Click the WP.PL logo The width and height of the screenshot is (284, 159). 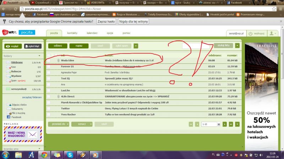pos(10,32)
